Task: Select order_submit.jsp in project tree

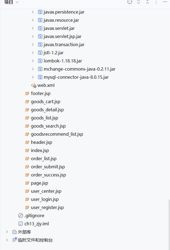Action: (x=48, y=167)
